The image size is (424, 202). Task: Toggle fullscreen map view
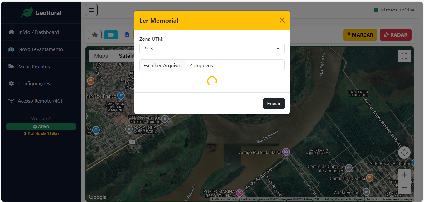pyautogui.click(x=404, y=56)
